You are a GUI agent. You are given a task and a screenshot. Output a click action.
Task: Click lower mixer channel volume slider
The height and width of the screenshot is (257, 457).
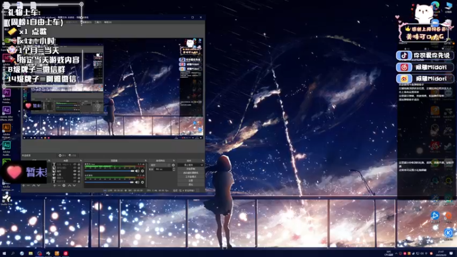click(x=109, y=182)
